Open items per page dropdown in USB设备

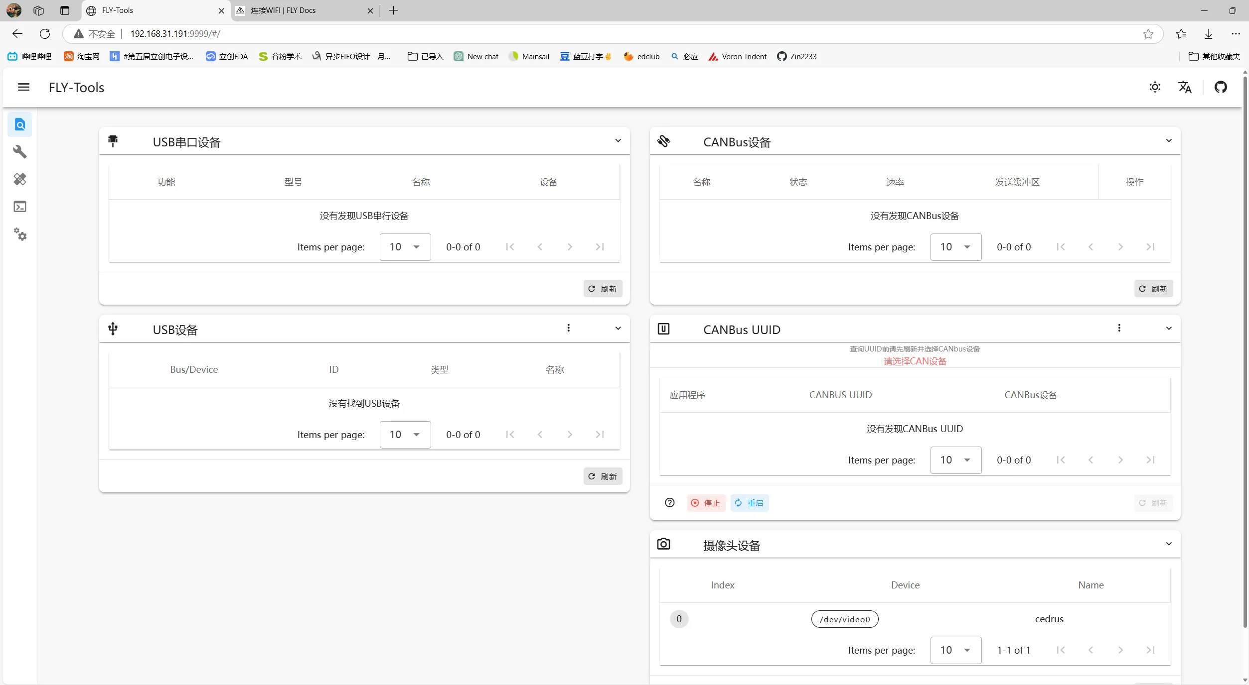[x=405, y=435]
